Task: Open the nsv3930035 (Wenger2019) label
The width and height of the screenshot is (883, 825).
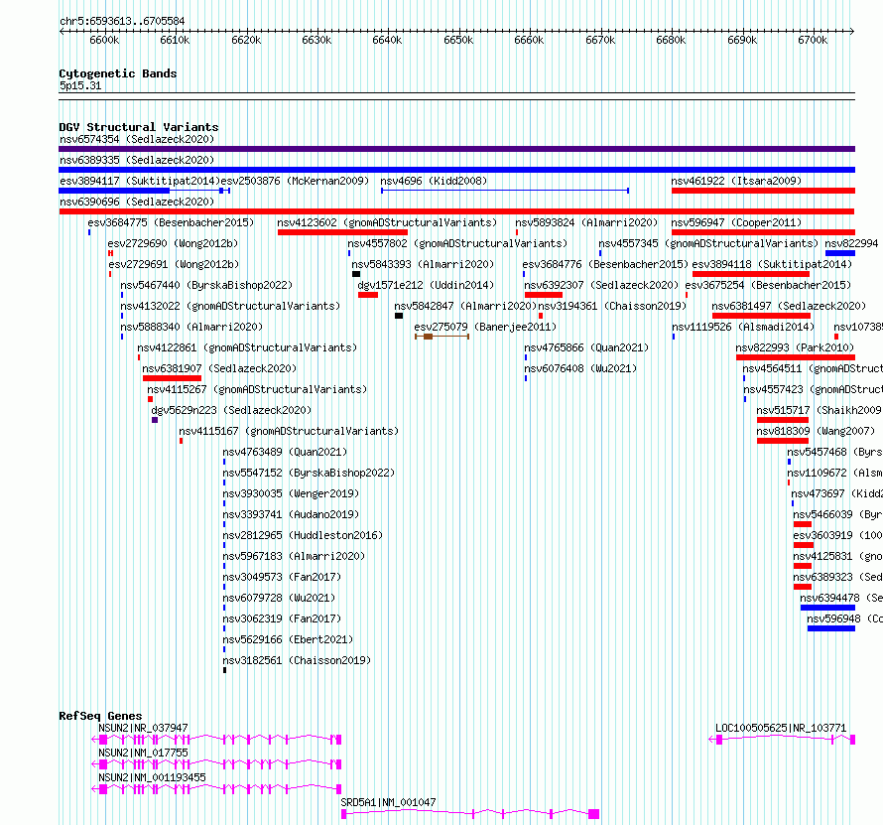Action: [291, 493]
